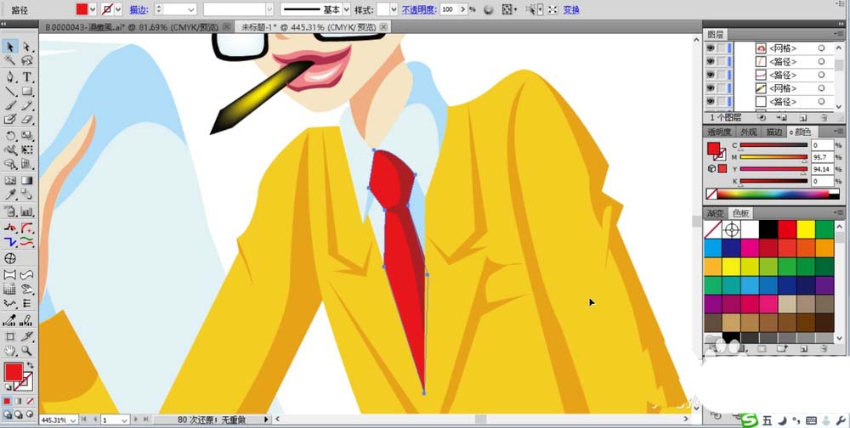Select the Eyedropper tool
Screen dimensions: 850x428
coord(10,194)
